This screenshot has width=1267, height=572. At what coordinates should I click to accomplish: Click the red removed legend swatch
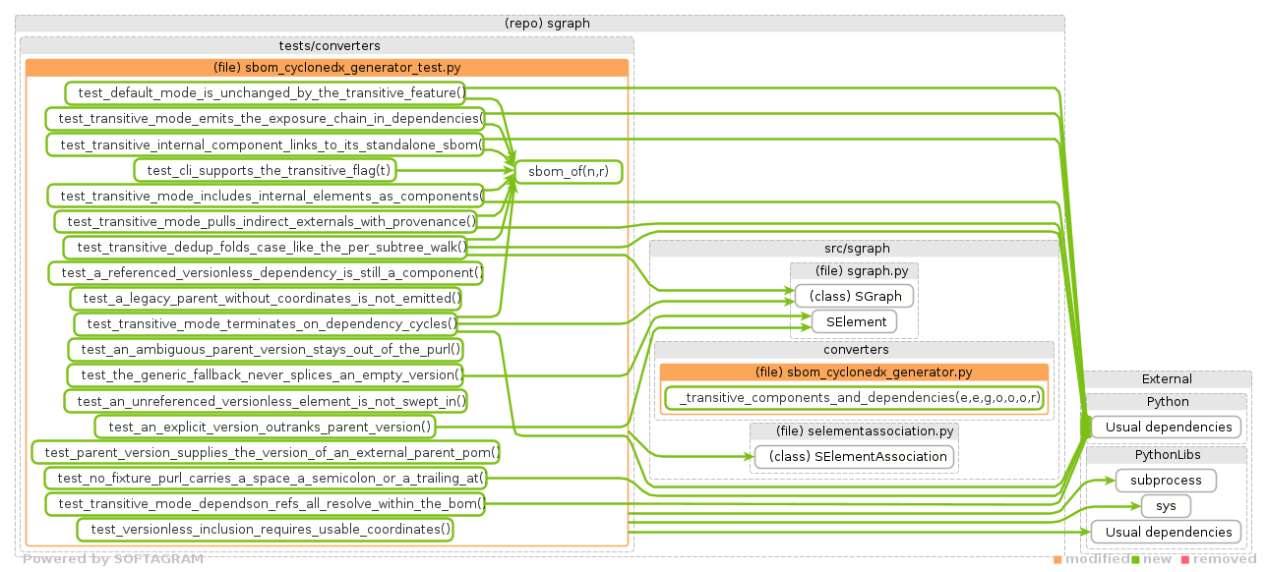click(1185, 560)
